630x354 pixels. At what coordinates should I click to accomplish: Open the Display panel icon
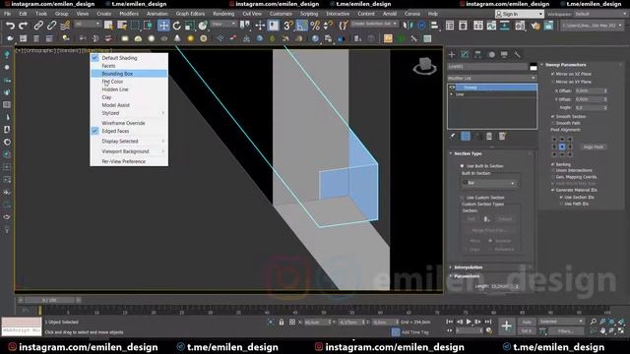tap(504, 55)
